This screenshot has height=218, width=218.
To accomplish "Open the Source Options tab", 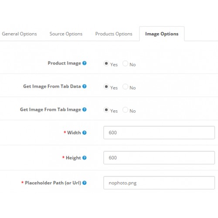I will tap(66, 34).
